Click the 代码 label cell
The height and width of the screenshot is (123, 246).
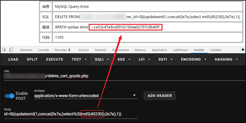(x=46, y=37)
